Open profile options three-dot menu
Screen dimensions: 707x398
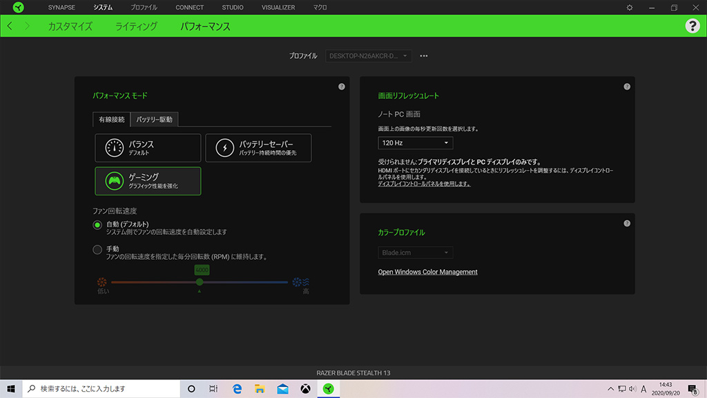point(424,56)
